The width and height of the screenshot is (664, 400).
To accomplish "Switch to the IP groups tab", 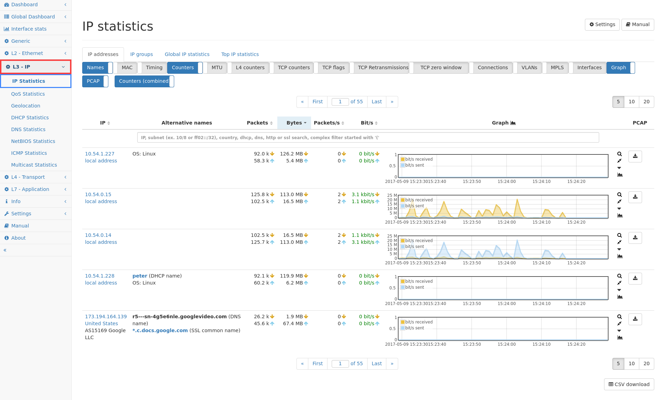I will 141,54.
